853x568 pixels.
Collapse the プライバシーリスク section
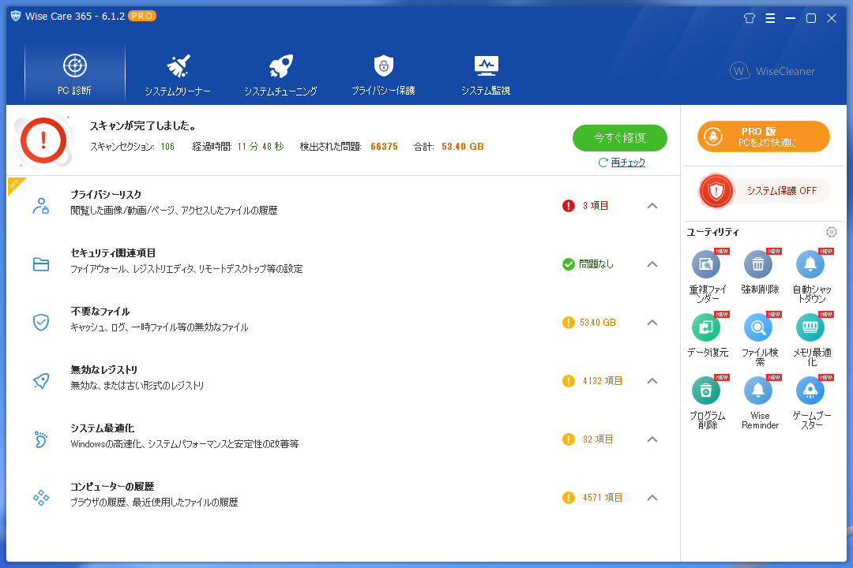click(652, 206)
